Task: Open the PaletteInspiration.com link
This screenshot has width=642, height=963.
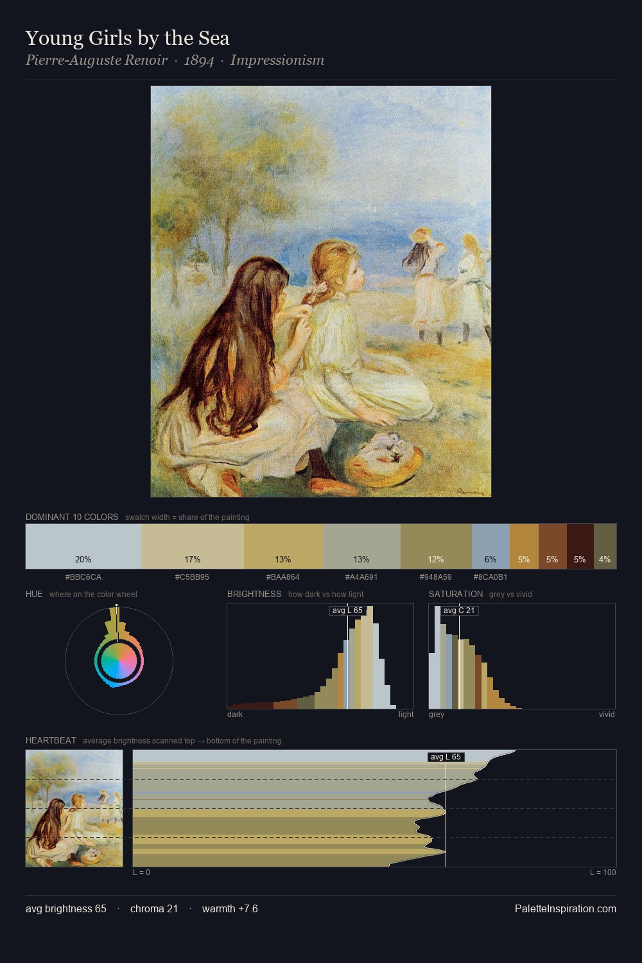Action: (x=566, y=908)
